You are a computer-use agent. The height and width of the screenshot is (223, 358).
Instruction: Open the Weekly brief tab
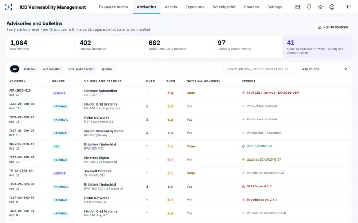tap(224, 7)
